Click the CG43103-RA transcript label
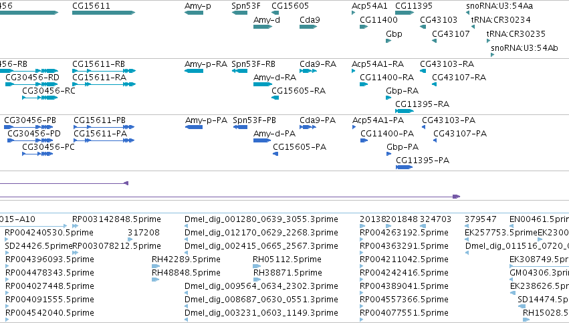This screenshot has height=323, width=569. [x=447, y=64]
